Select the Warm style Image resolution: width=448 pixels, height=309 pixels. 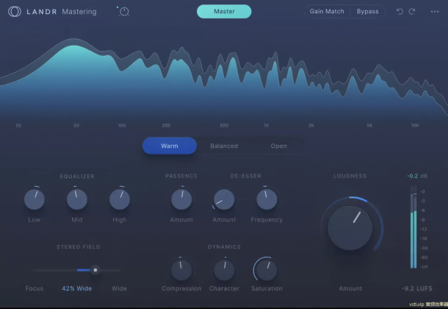170,146
